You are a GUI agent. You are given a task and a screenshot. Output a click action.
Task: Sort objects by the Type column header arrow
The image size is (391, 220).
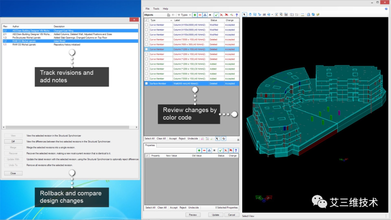click(x=171, y=20)
